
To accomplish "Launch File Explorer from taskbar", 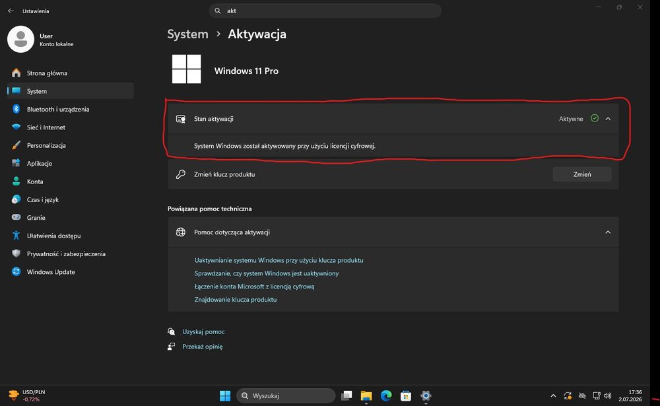I will (x=366, y=395).
